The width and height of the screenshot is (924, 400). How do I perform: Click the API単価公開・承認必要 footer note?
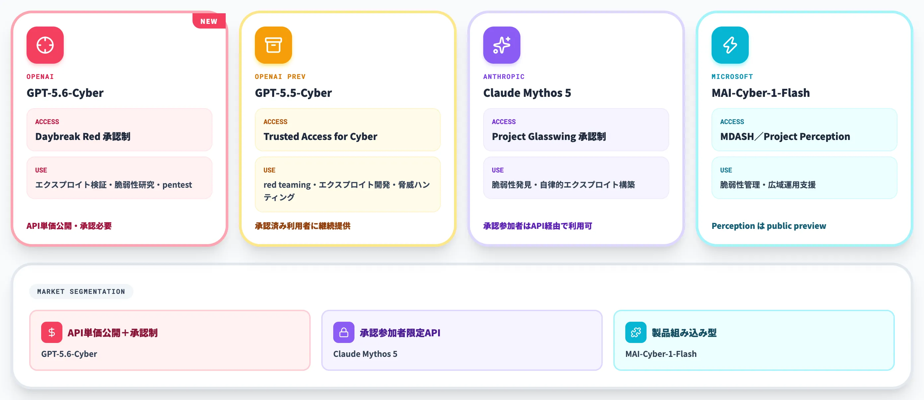click(x=69, y=226)
